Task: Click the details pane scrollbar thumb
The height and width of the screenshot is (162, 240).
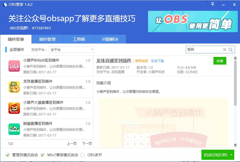Action: click(235, 83)
